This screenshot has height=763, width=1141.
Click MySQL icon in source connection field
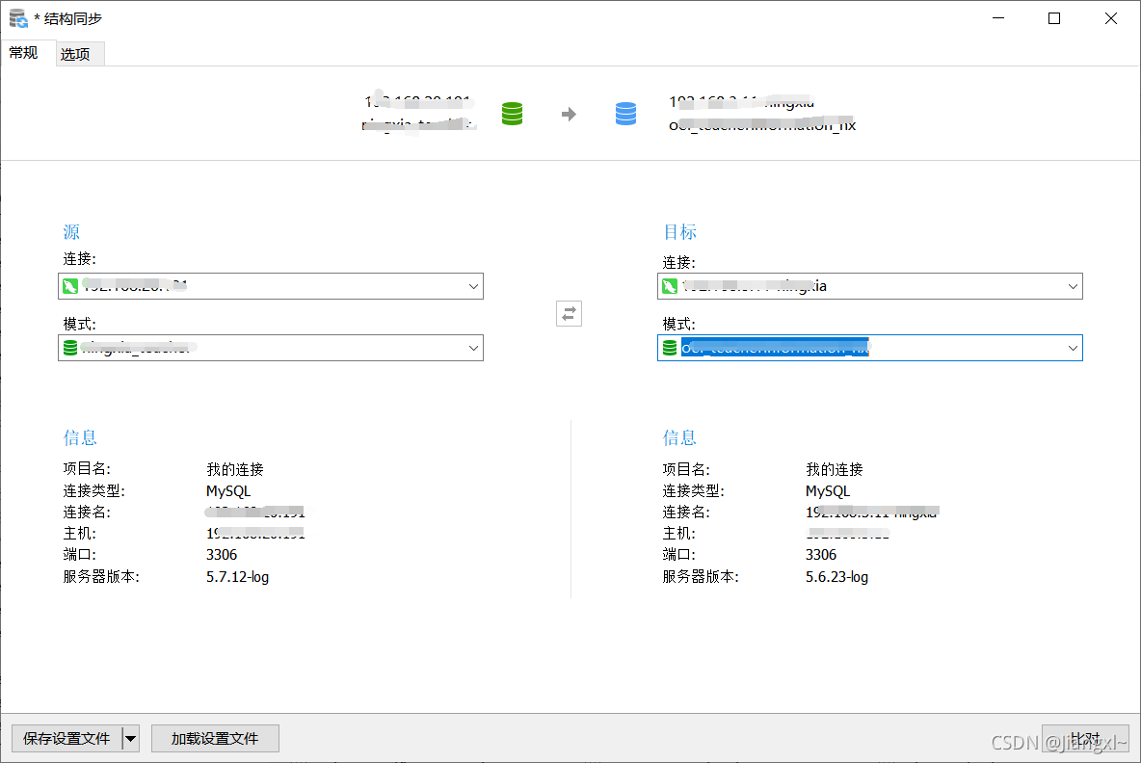(69, 286)
